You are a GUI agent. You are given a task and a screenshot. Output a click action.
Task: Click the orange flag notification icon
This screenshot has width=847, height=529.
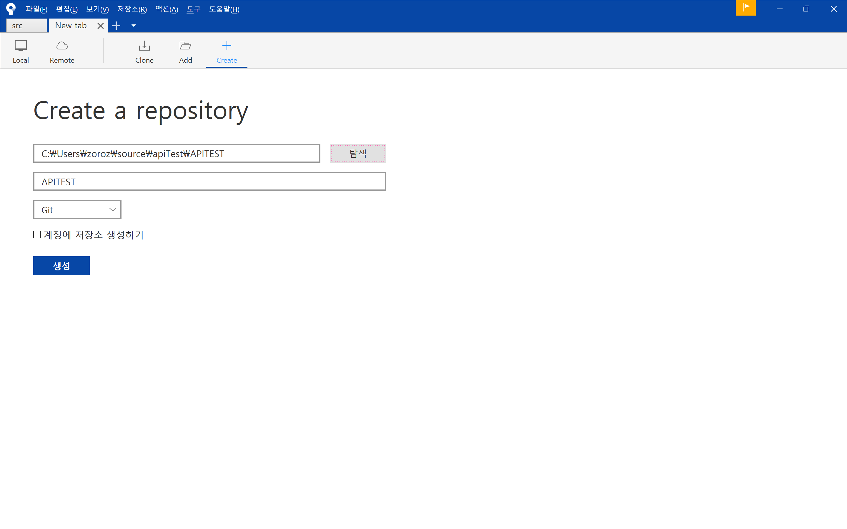click(746, 8)
